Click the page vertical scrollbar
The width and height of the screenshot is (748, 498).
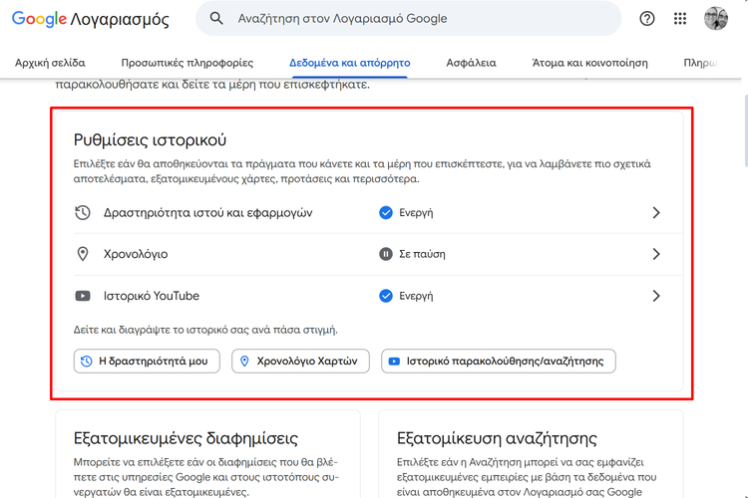tap(745, 131)
